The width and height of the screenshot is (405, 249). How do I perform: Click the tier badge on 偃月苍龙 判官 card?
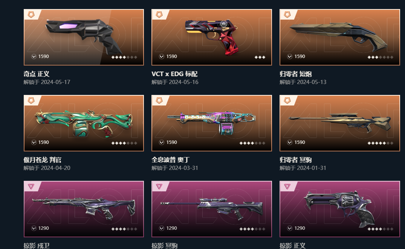click(31, 101)
